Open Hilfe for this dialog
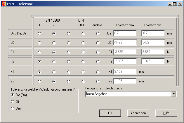This screenshot has width=184, height=123. pos(166,113)
